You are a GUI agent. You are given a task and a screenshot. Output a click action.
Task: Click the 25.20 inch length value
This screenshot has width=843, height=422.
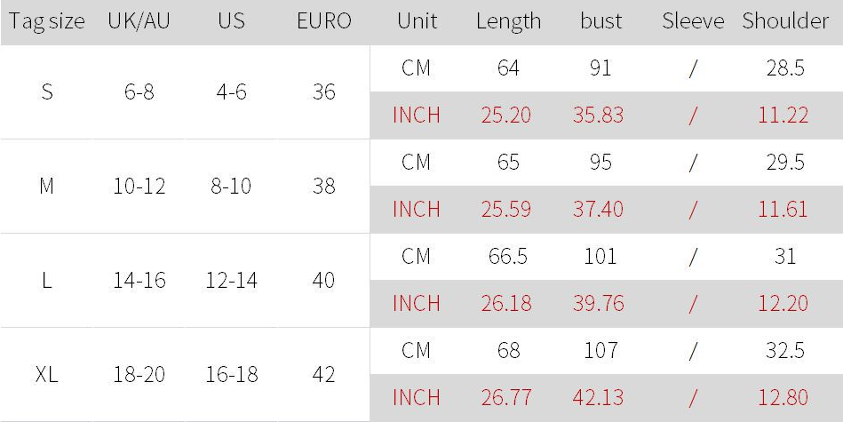tap(506, 115)
